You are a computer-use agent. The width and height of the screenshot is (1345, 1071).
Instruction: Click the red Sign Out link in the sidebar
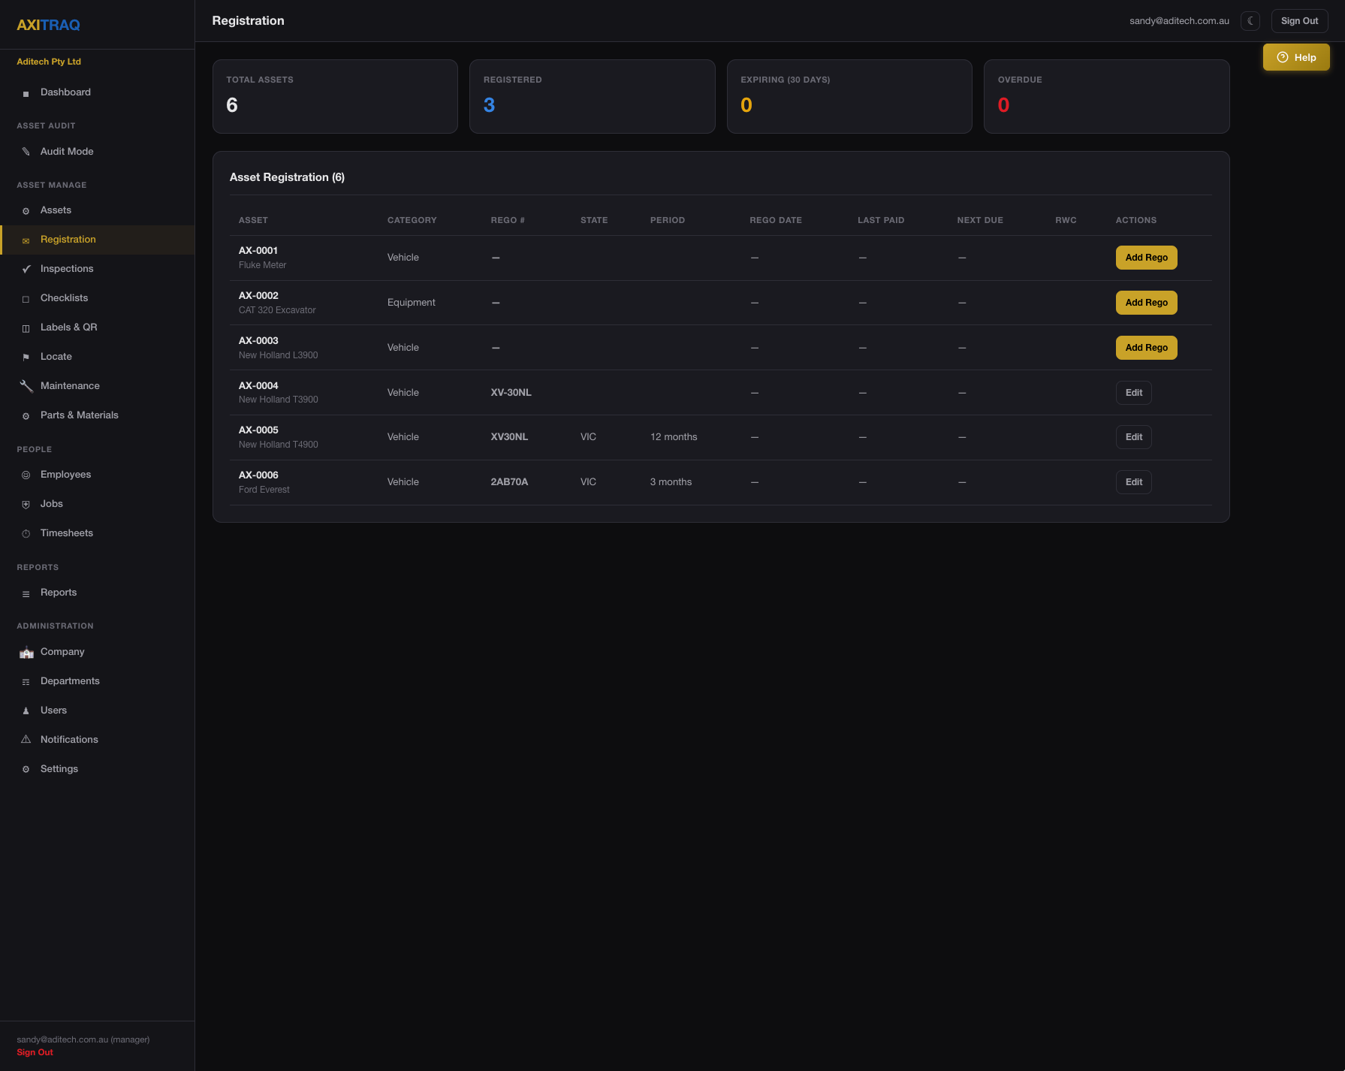(35, 1052)
